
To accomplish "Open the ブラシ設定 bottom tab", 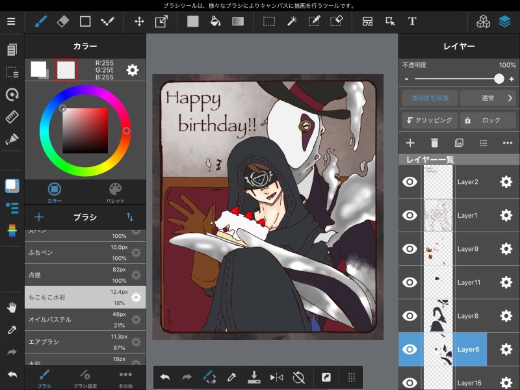I will pos(85,379).
